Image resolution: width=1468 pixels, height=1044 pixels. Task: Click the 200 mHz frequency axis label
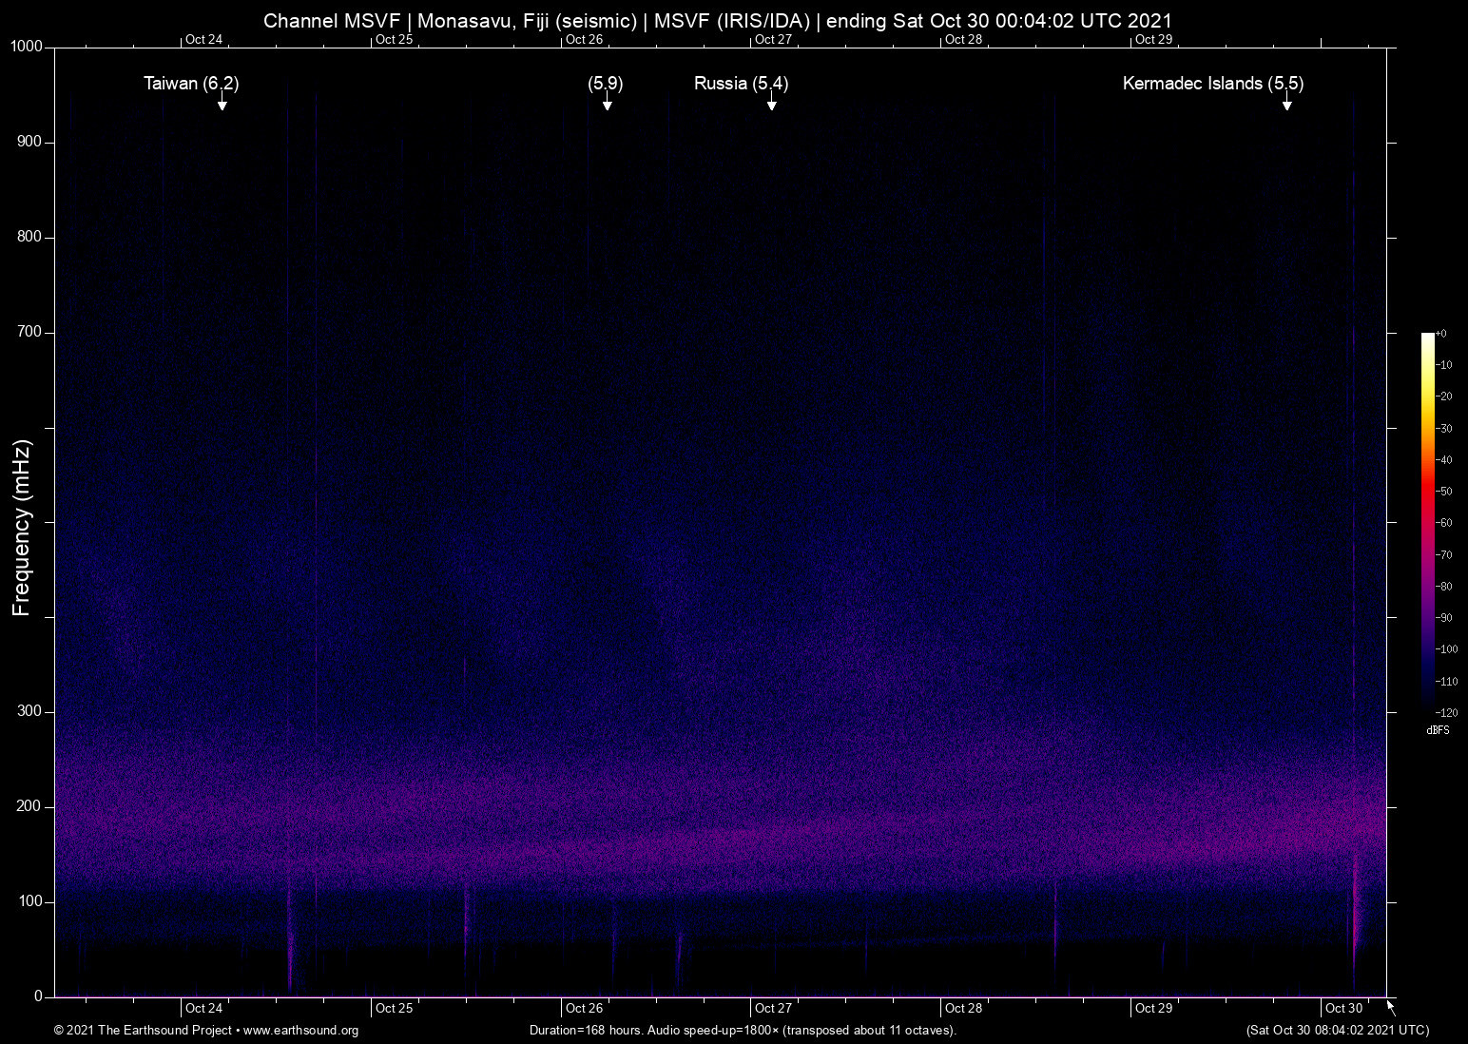[30, 806]
